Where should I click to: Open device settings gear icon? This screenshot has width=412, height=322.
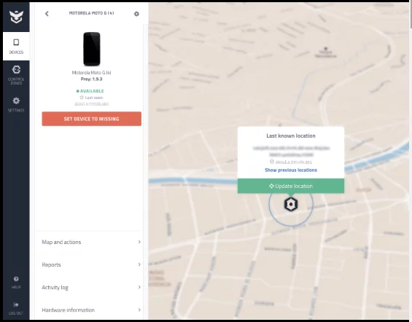pos(136,14)
